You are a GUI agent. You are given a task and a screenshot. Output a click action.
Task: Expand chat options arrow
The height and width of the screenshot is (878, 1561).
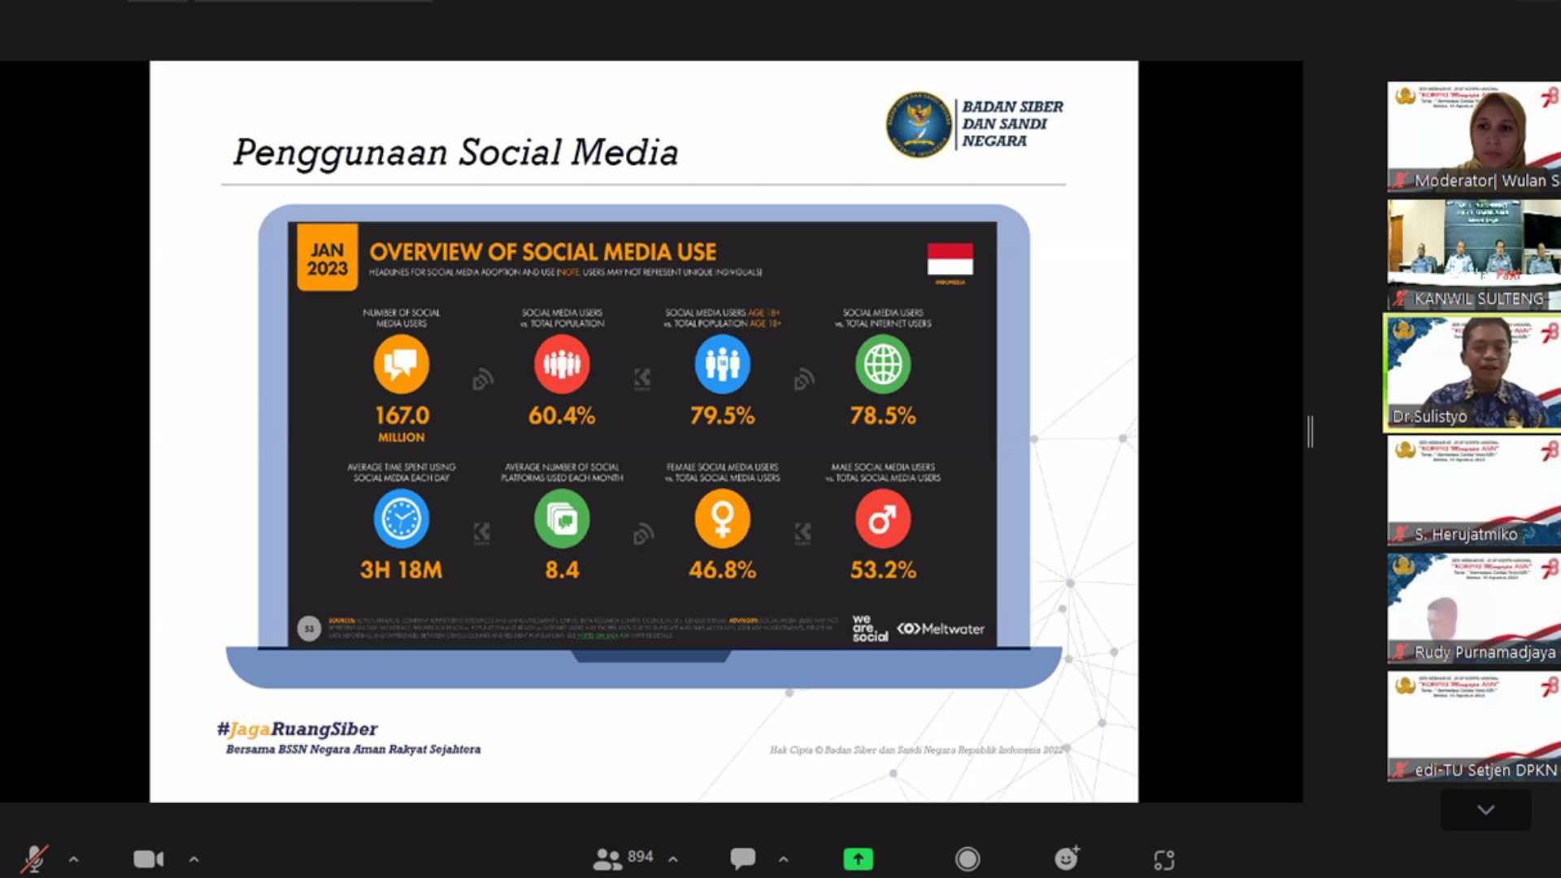[x=783, y=858]
